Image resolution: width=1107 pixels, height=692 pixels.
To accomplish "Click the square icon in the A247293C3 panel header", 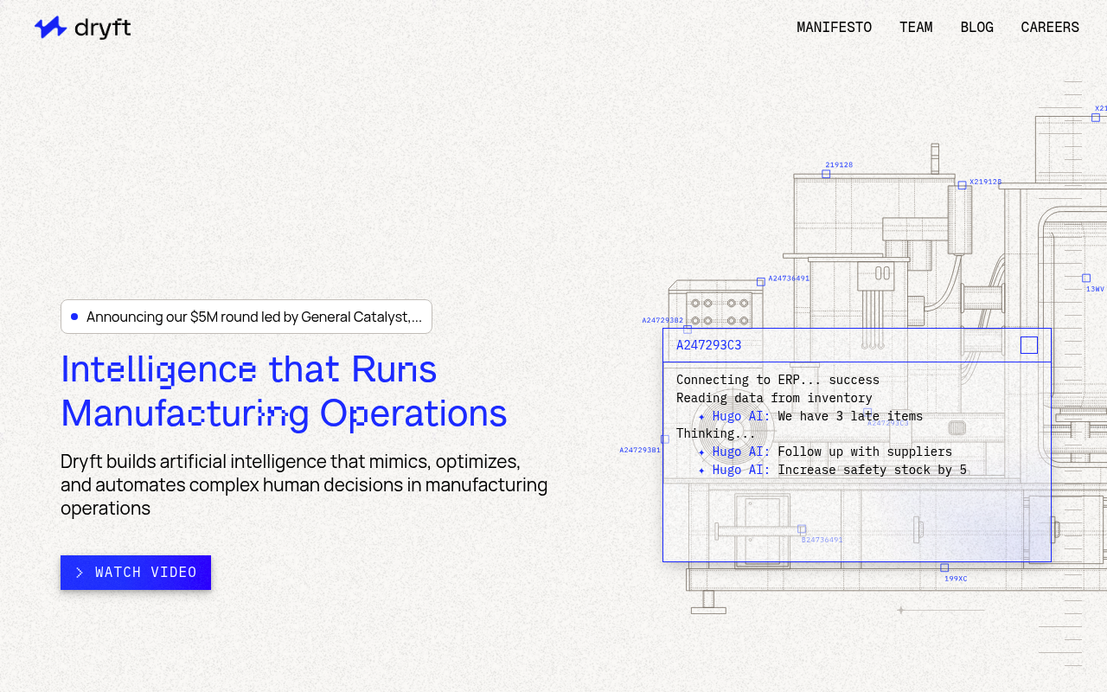I will tap(1029, 345).
